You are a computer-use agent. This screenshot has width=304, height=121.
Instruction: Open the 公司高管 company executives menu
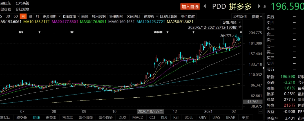(22, 3)
